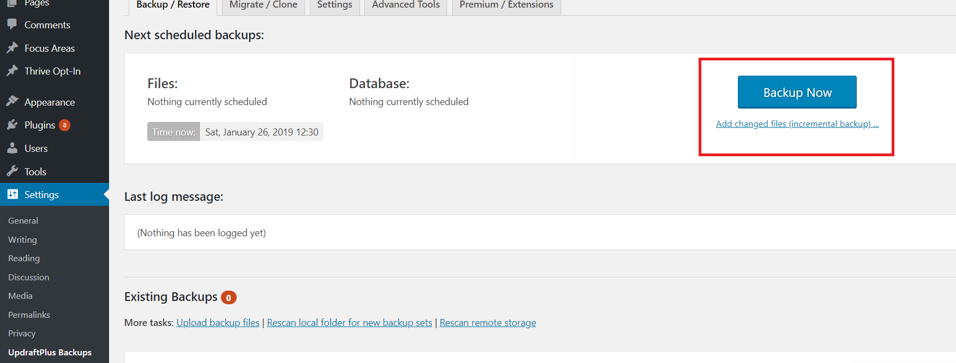956x363 pixels.
Task: Go to Reading settings submenu
Action: pyautogui.click(x=24, y=258)
